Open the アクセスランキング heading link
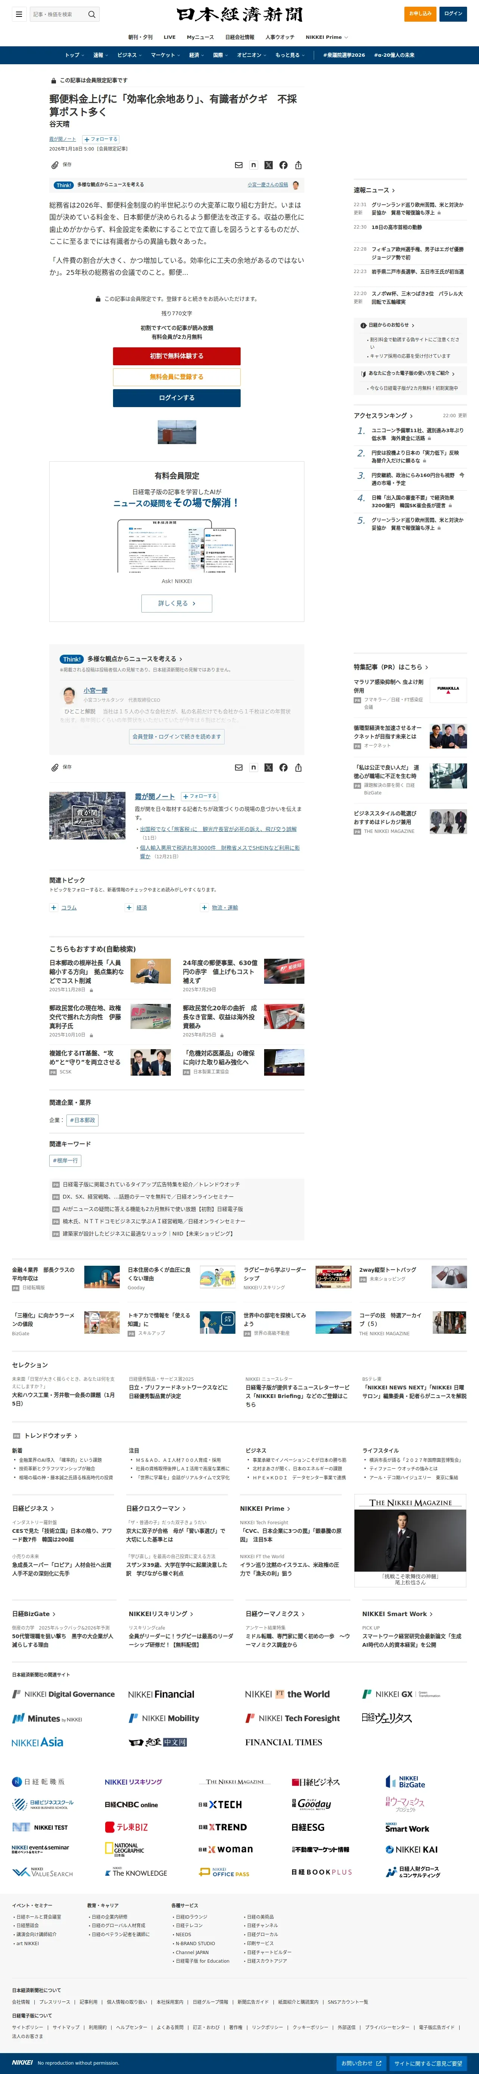The height and width of the screenshot is (2074, 479). [x=383, y=415]
